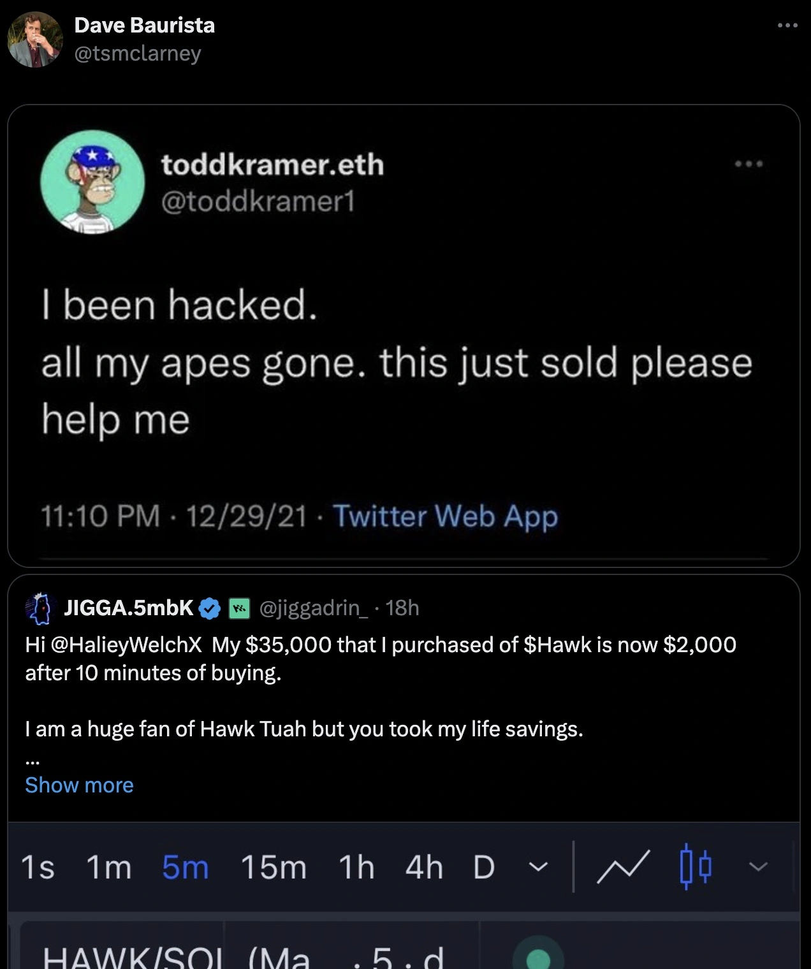Switch to the 15m interval tab
The width and height of the screenshot is (811, 969).
click(274, 868)
